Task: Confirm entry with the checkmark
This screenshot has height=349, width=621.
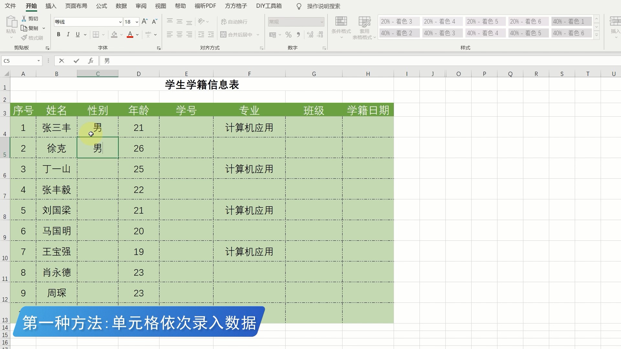Action: pyautogui.click(x=76, y=61)
